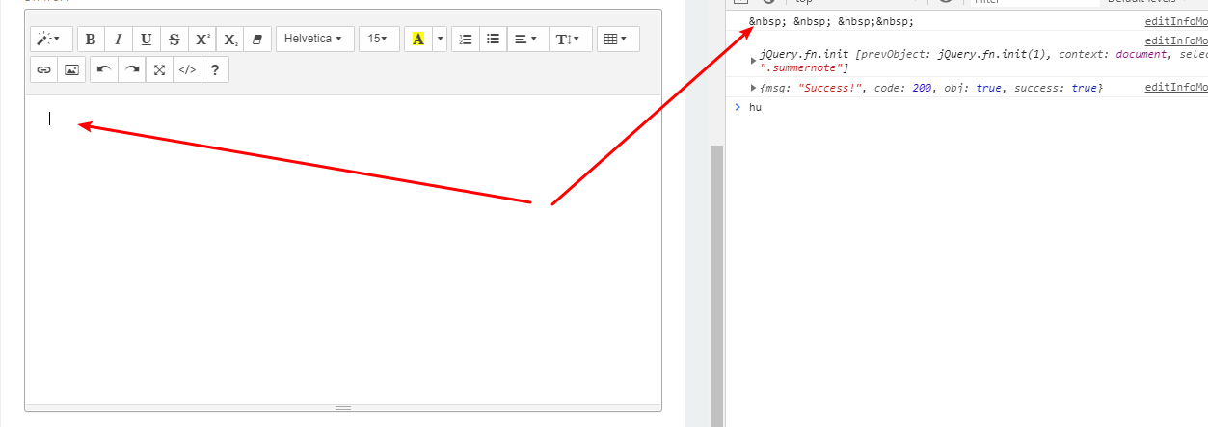This screenshot has height=427, width=1208.
Task: Toggle strikethrough formatting
Action: point(174,39)
